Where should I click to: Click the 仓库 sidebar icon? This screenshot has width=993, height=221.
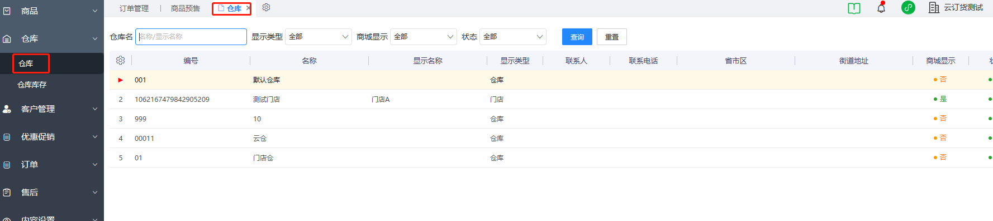coord(7,39)
